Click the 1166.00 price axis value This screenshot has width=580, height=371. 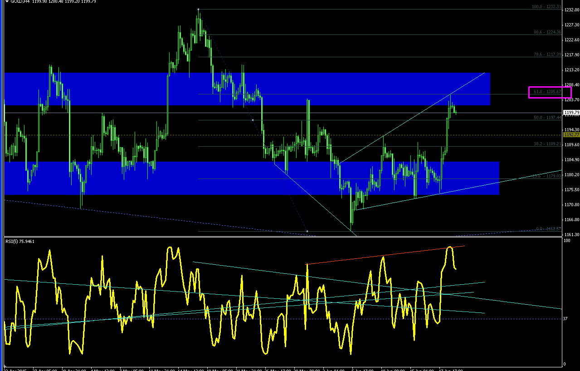pyautogui.click(x=571, y=220)
